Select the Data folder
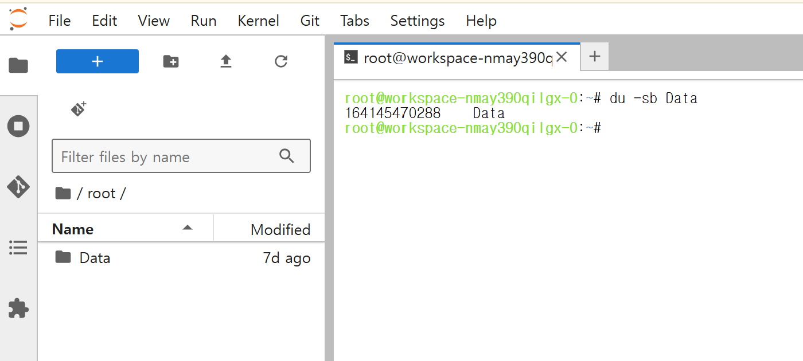 (x=181, y=258)
